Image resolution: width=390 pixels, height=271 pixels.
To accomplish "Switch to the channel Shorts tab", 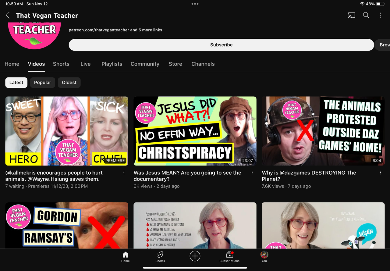I will [x=61, y=64].
